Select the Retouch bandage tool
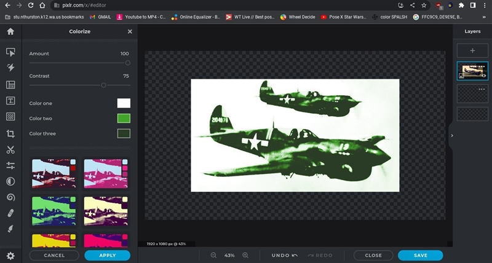 point(10,213)
